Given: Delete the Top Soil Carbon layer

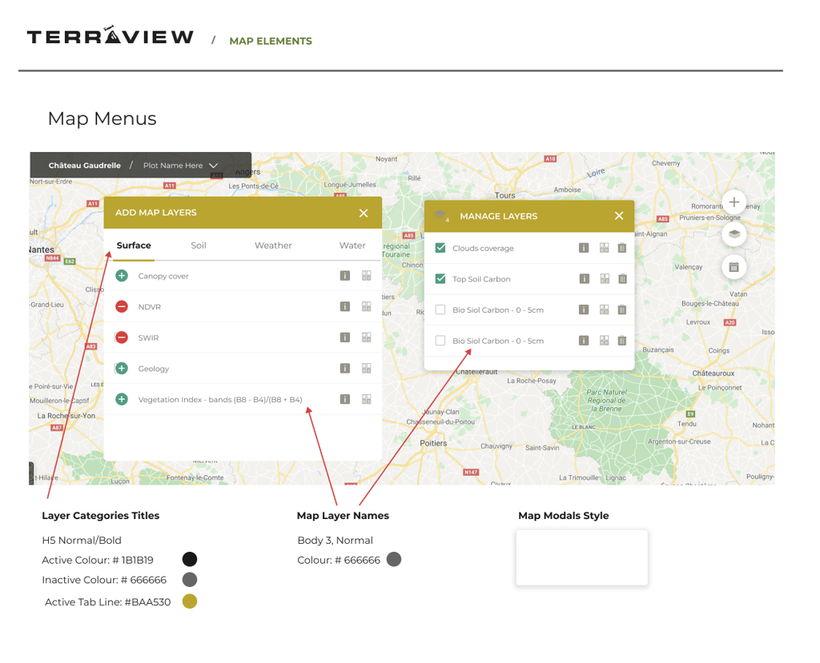Looking at the screenshot, I should pyautogui.click(x=622, y=278).
